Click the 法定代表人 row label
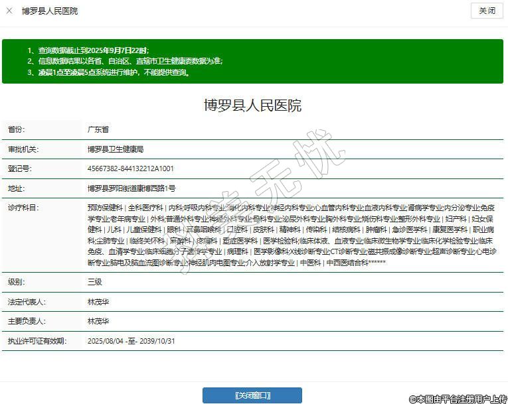This screenshot has height=404, width=508. (x=27, y=302)
